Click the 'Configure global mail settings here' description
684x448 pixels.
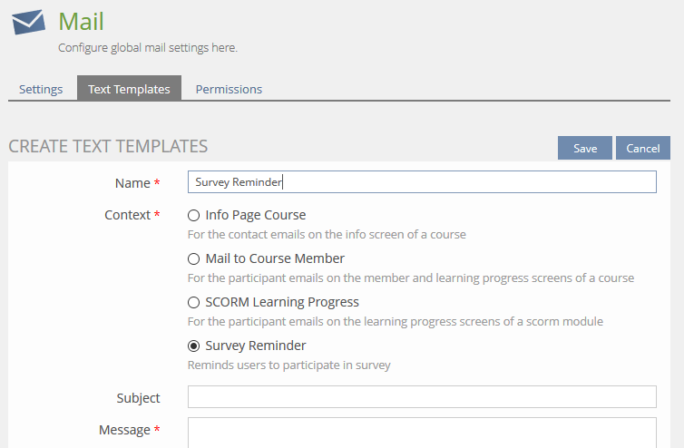coord(148,47)
